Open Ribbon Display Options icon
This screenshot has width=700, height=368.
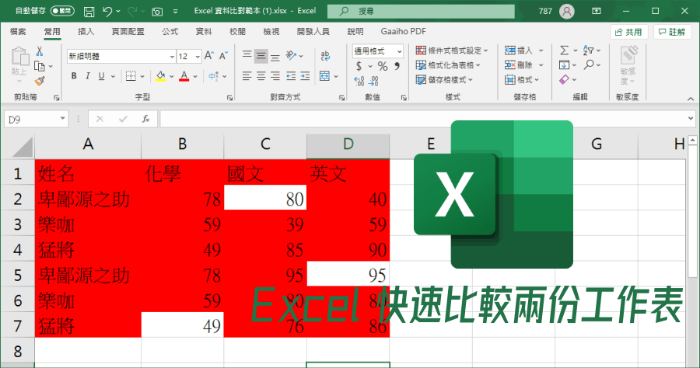(x=597, y=11)
